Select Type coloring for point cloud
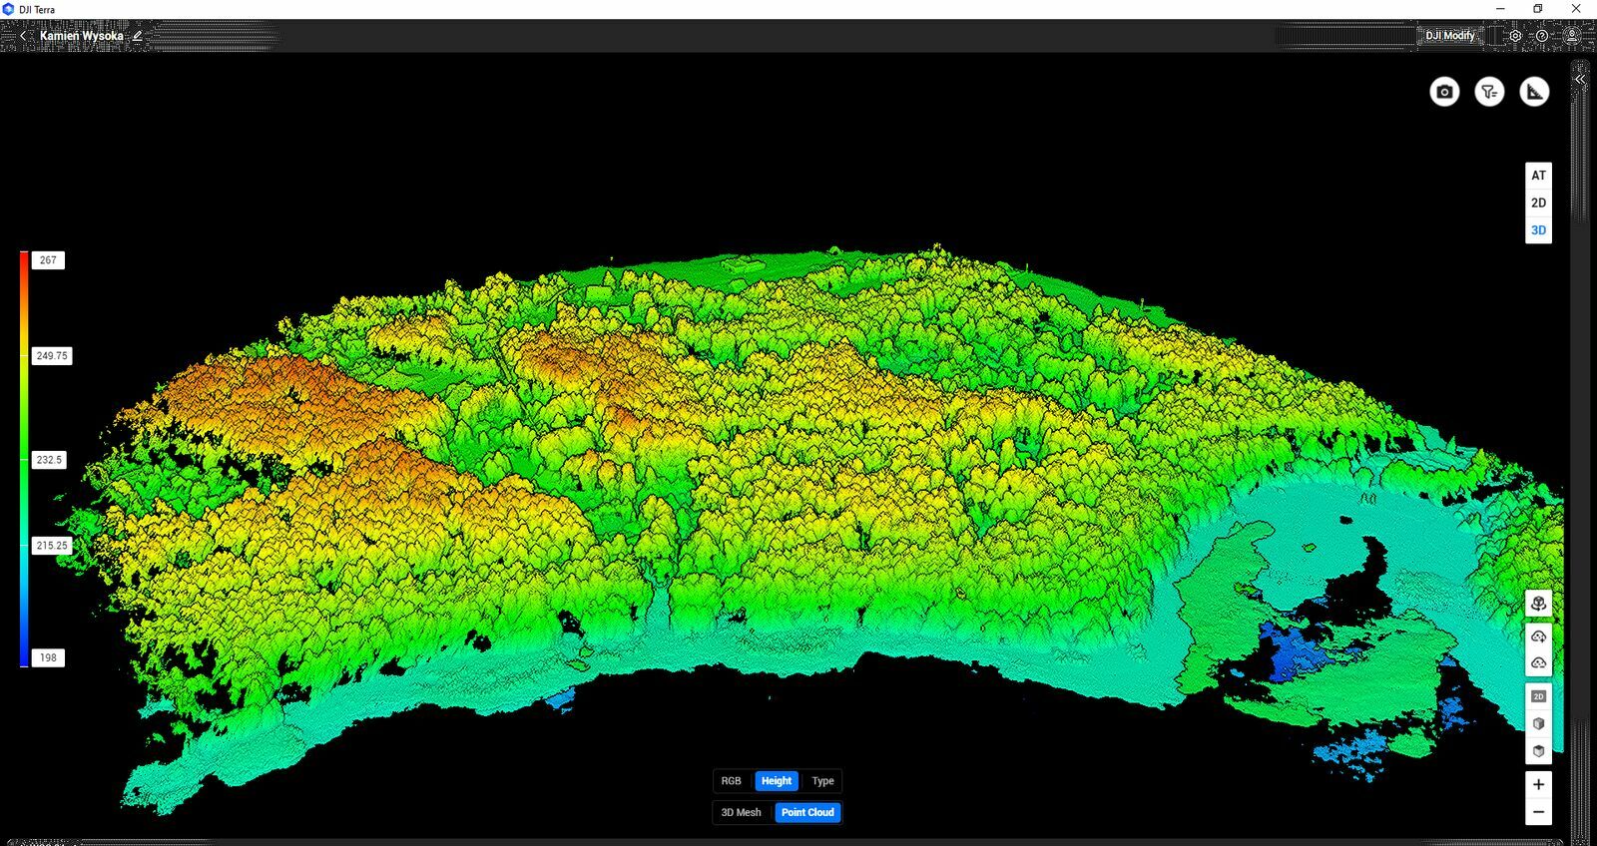This screenshot has width=1597, height=846. click(822, 781)
